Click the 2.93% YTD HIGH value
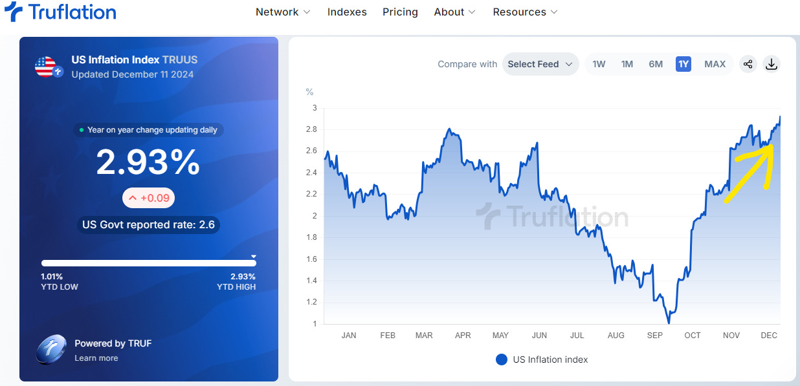Screen dimensions: 800x386 (243, 276)
